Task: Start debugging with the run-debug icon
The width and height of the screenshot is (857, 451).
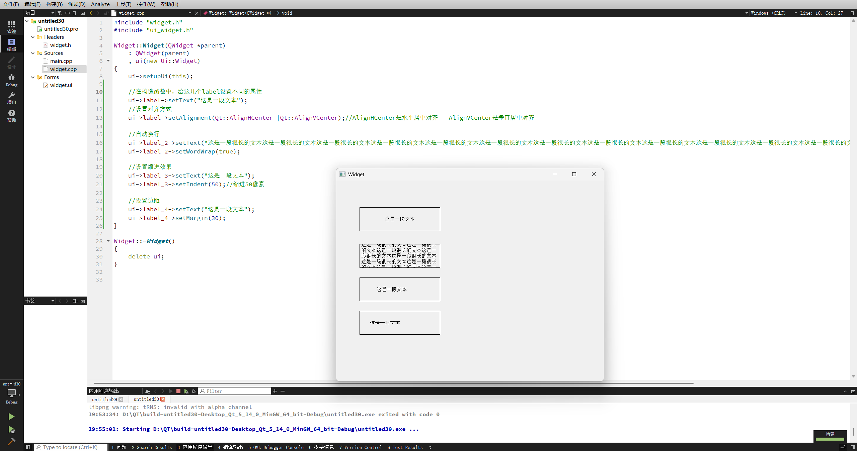Action: coord(11,429)
